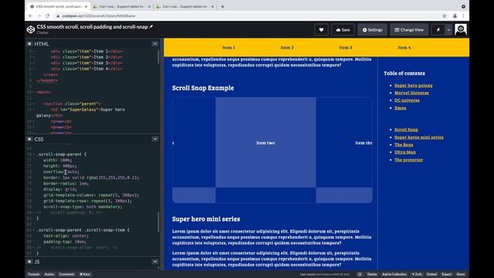Screen dimensions: 494x278
Task: Close the CSS smooth scroll tab
Action: tap(86, 6)
